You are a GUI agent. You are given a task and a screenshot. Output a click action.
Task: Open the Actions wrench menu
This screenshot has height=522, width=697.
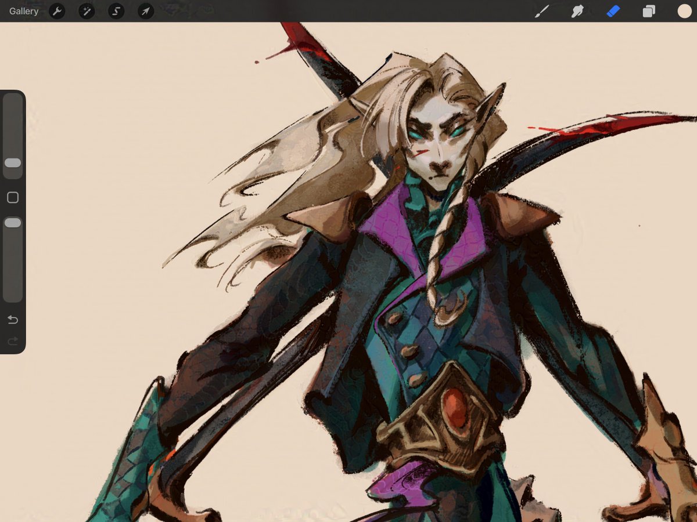pyautogui.click(x=57, y=11)
